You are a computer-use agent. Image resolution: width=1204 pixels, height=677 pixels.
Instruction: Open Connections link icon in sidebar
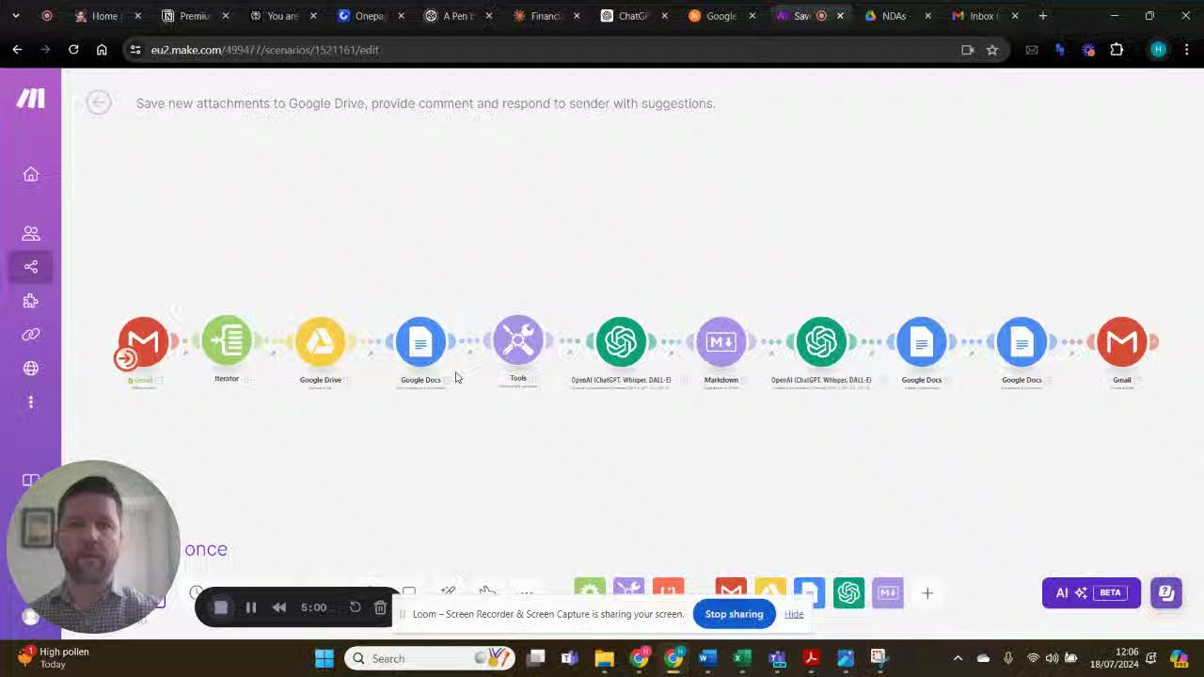coord(31,335)
